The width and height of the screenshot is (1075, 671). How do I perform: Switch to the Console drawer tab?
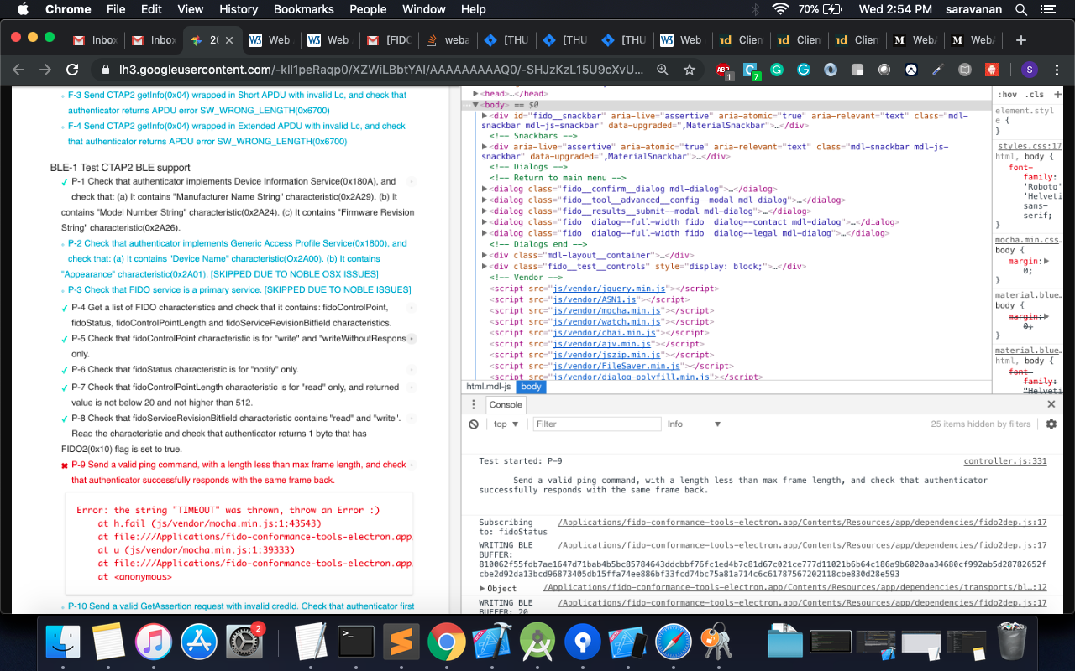506,404
